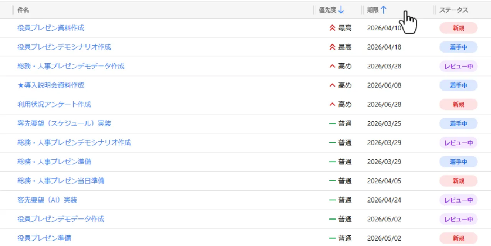
Task: Click 新規 status badge on 役員プレゼン資料作成 row
Action: click(458, 28)
